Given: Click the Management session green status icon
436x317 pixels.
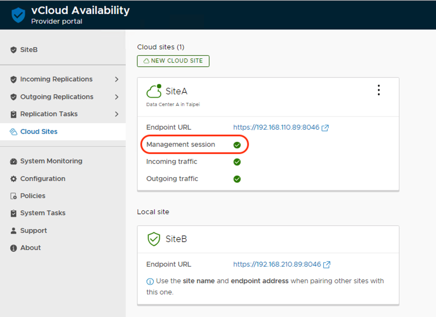Looking at the screenshot, I should (237, 145).
